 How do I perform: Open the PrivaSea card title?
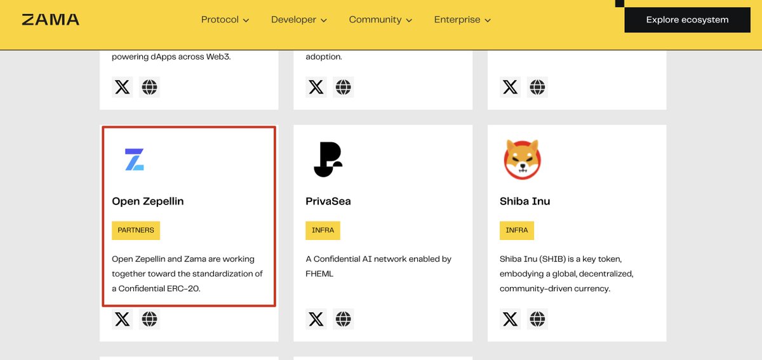pos(328,201)
